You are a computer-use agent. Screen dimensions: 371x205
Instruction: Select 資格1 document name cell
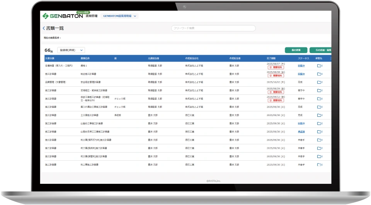(84, 66)
